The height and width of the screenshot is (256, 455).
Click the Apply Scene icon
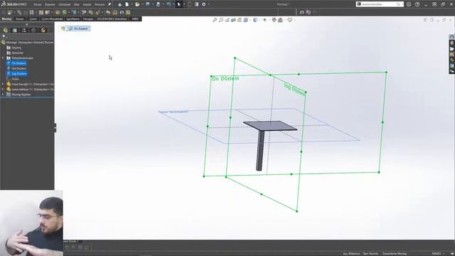coord(280,20)
